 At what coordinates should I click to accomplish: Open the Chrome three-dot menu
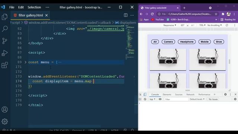coord(234,14)
